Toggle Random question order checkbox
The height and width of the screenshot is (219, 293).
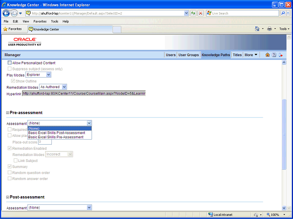point(10,172)
